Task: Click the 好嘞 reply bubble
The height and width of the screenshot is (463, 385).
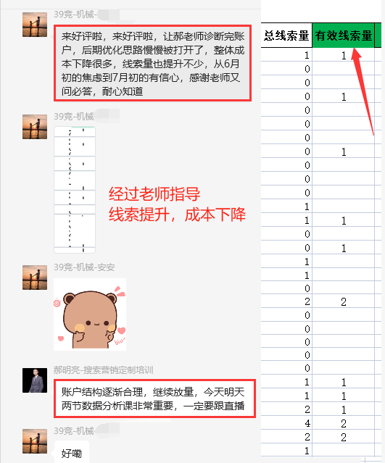Action: [72, 452]
